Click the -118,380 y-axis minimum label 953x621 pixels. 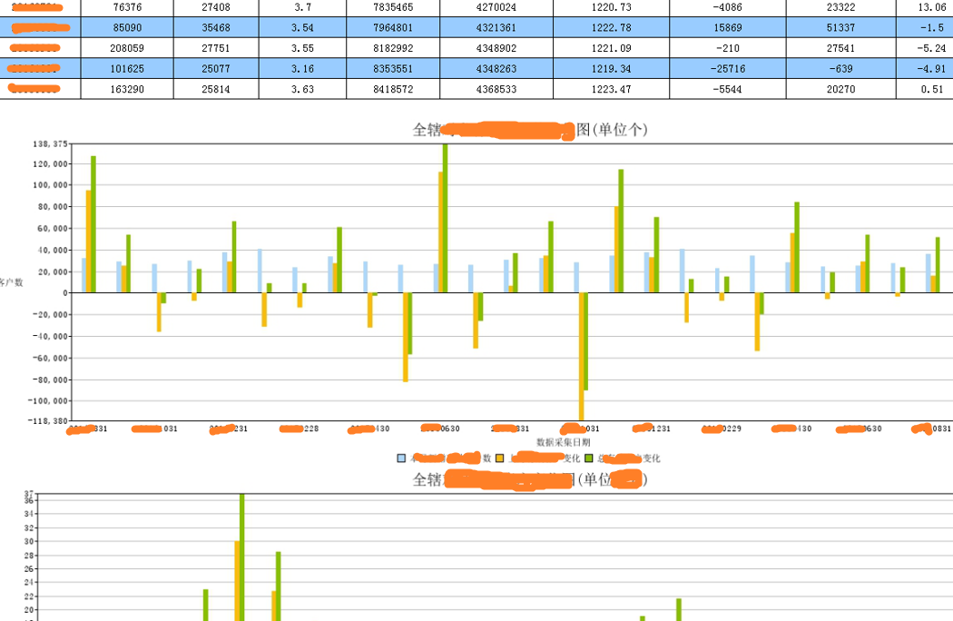(46, 421)
